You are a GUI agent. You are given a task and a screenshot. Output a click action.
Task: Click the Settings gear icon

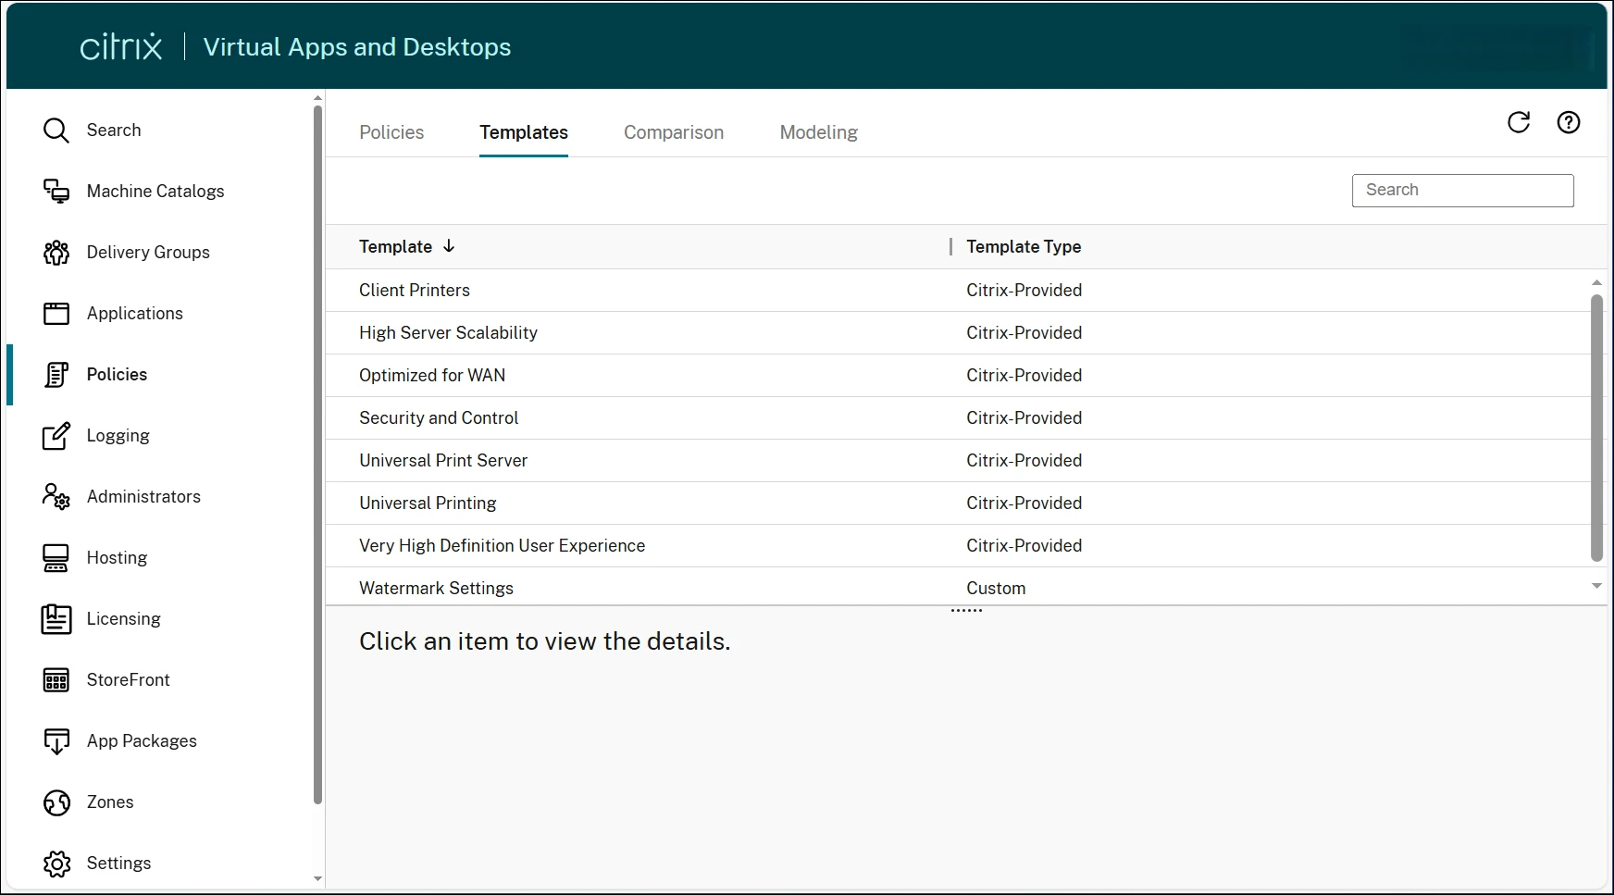click(x=56, y=864)
